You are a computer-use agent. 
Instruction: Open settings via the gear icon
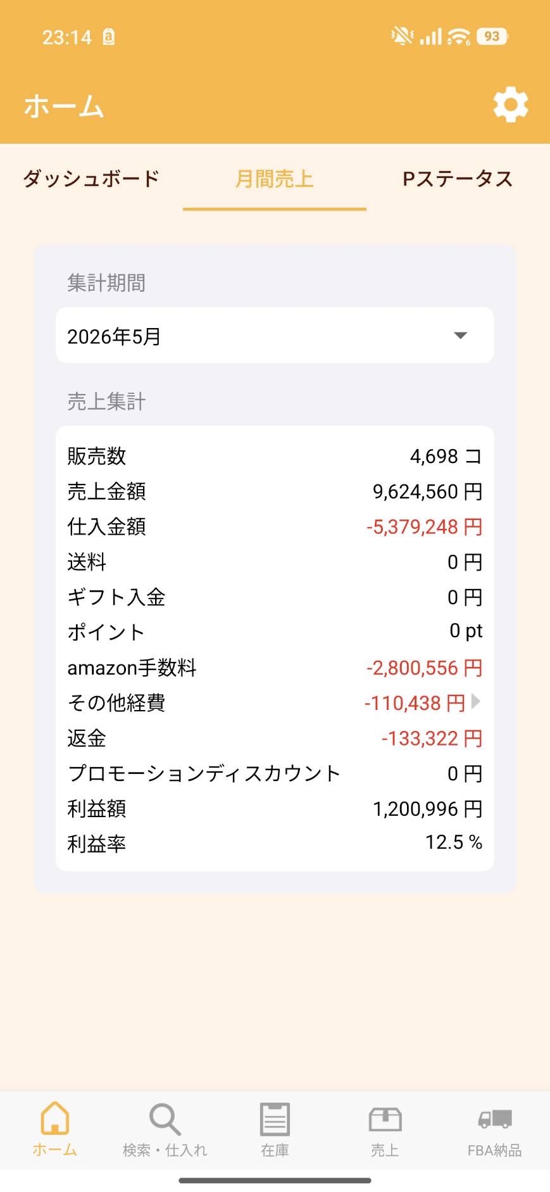click(x=511, y=105)
